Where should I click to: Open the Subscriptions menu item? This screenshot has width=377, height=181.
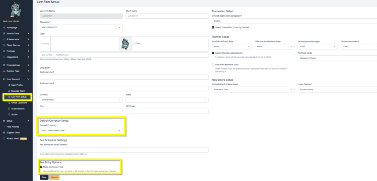click(18, 109)
